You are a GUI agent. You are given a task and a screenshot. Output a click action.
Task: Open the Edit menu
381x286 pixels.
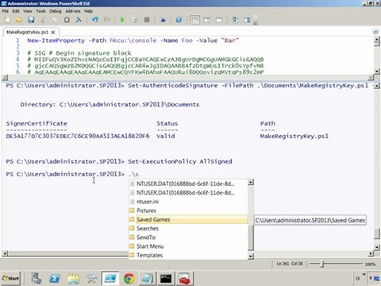coord(16,11)
